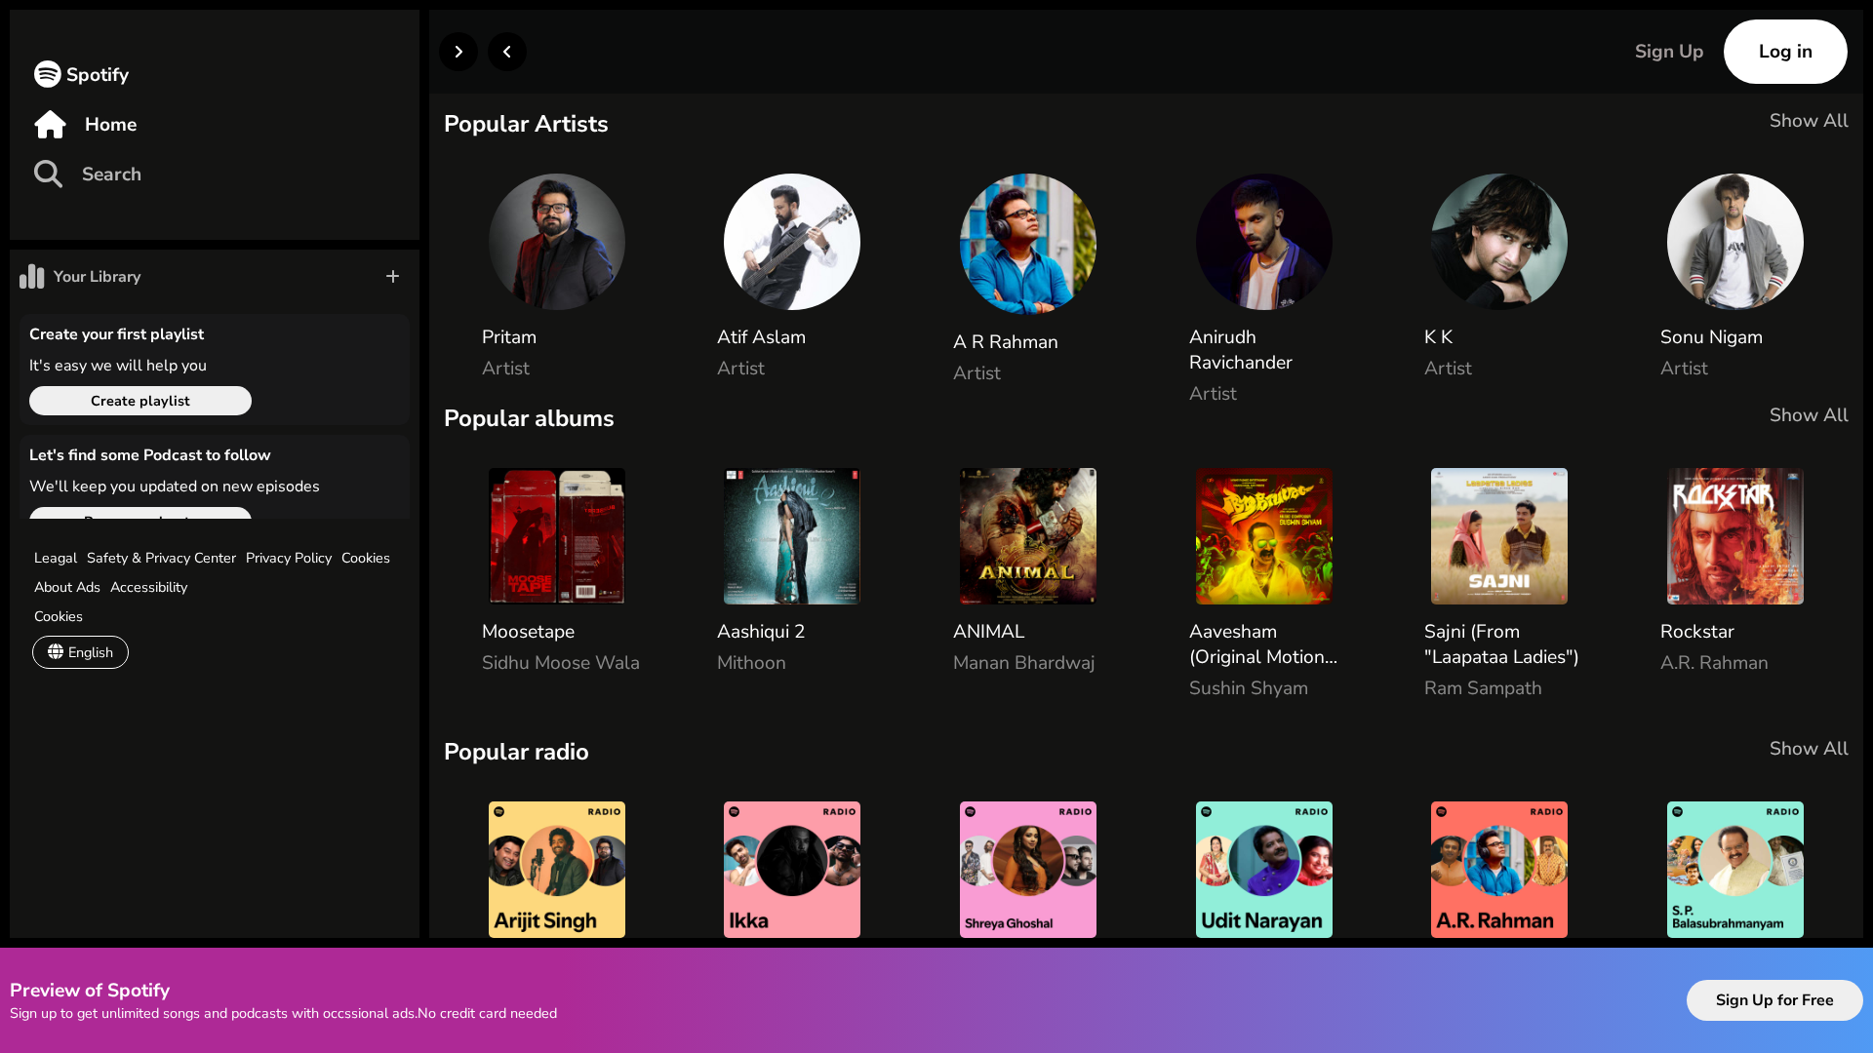The image size is (1873, 1053).
Task: Click the Your Library bars icon
Action: [x=32, y=276]
